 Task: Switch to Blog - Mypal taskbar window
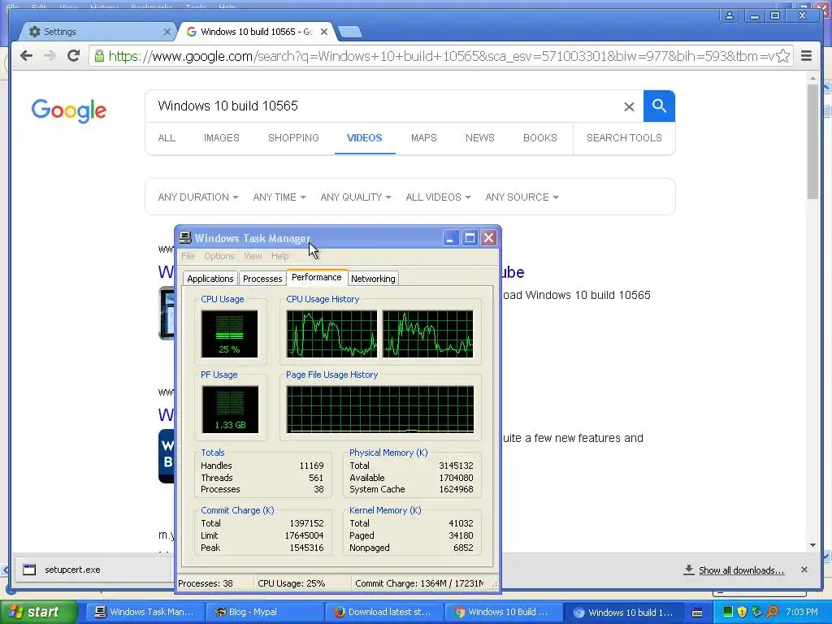263,613
